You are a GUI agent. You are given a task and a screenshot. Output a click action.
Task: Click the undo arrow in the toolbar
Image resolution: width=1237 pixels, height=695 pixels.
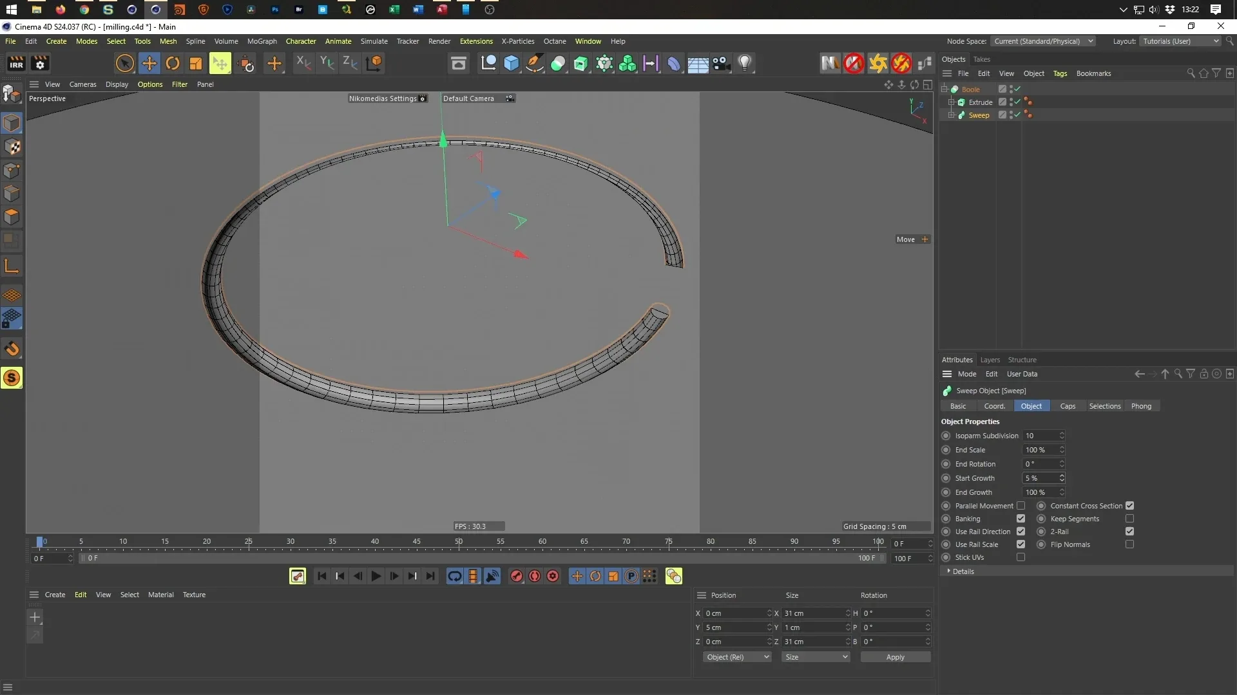tap(1138, 374)
